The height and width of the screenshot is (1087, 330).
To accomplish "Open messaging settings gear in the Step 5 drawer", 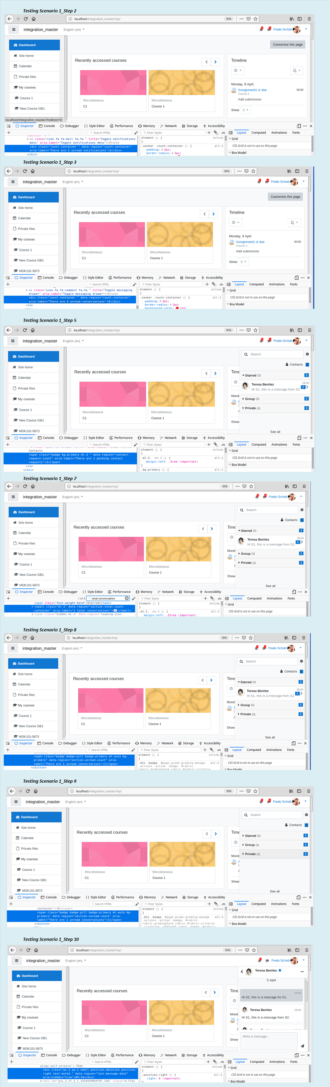I will 307,354.
